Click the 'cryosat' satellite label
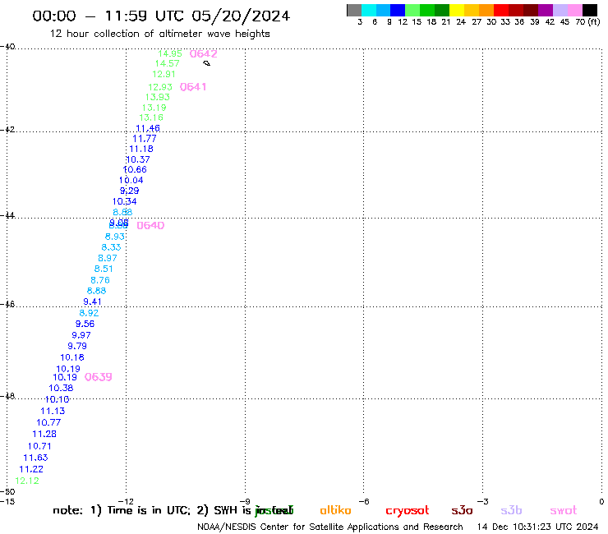The image size is (608, 534). click(408, 511)
